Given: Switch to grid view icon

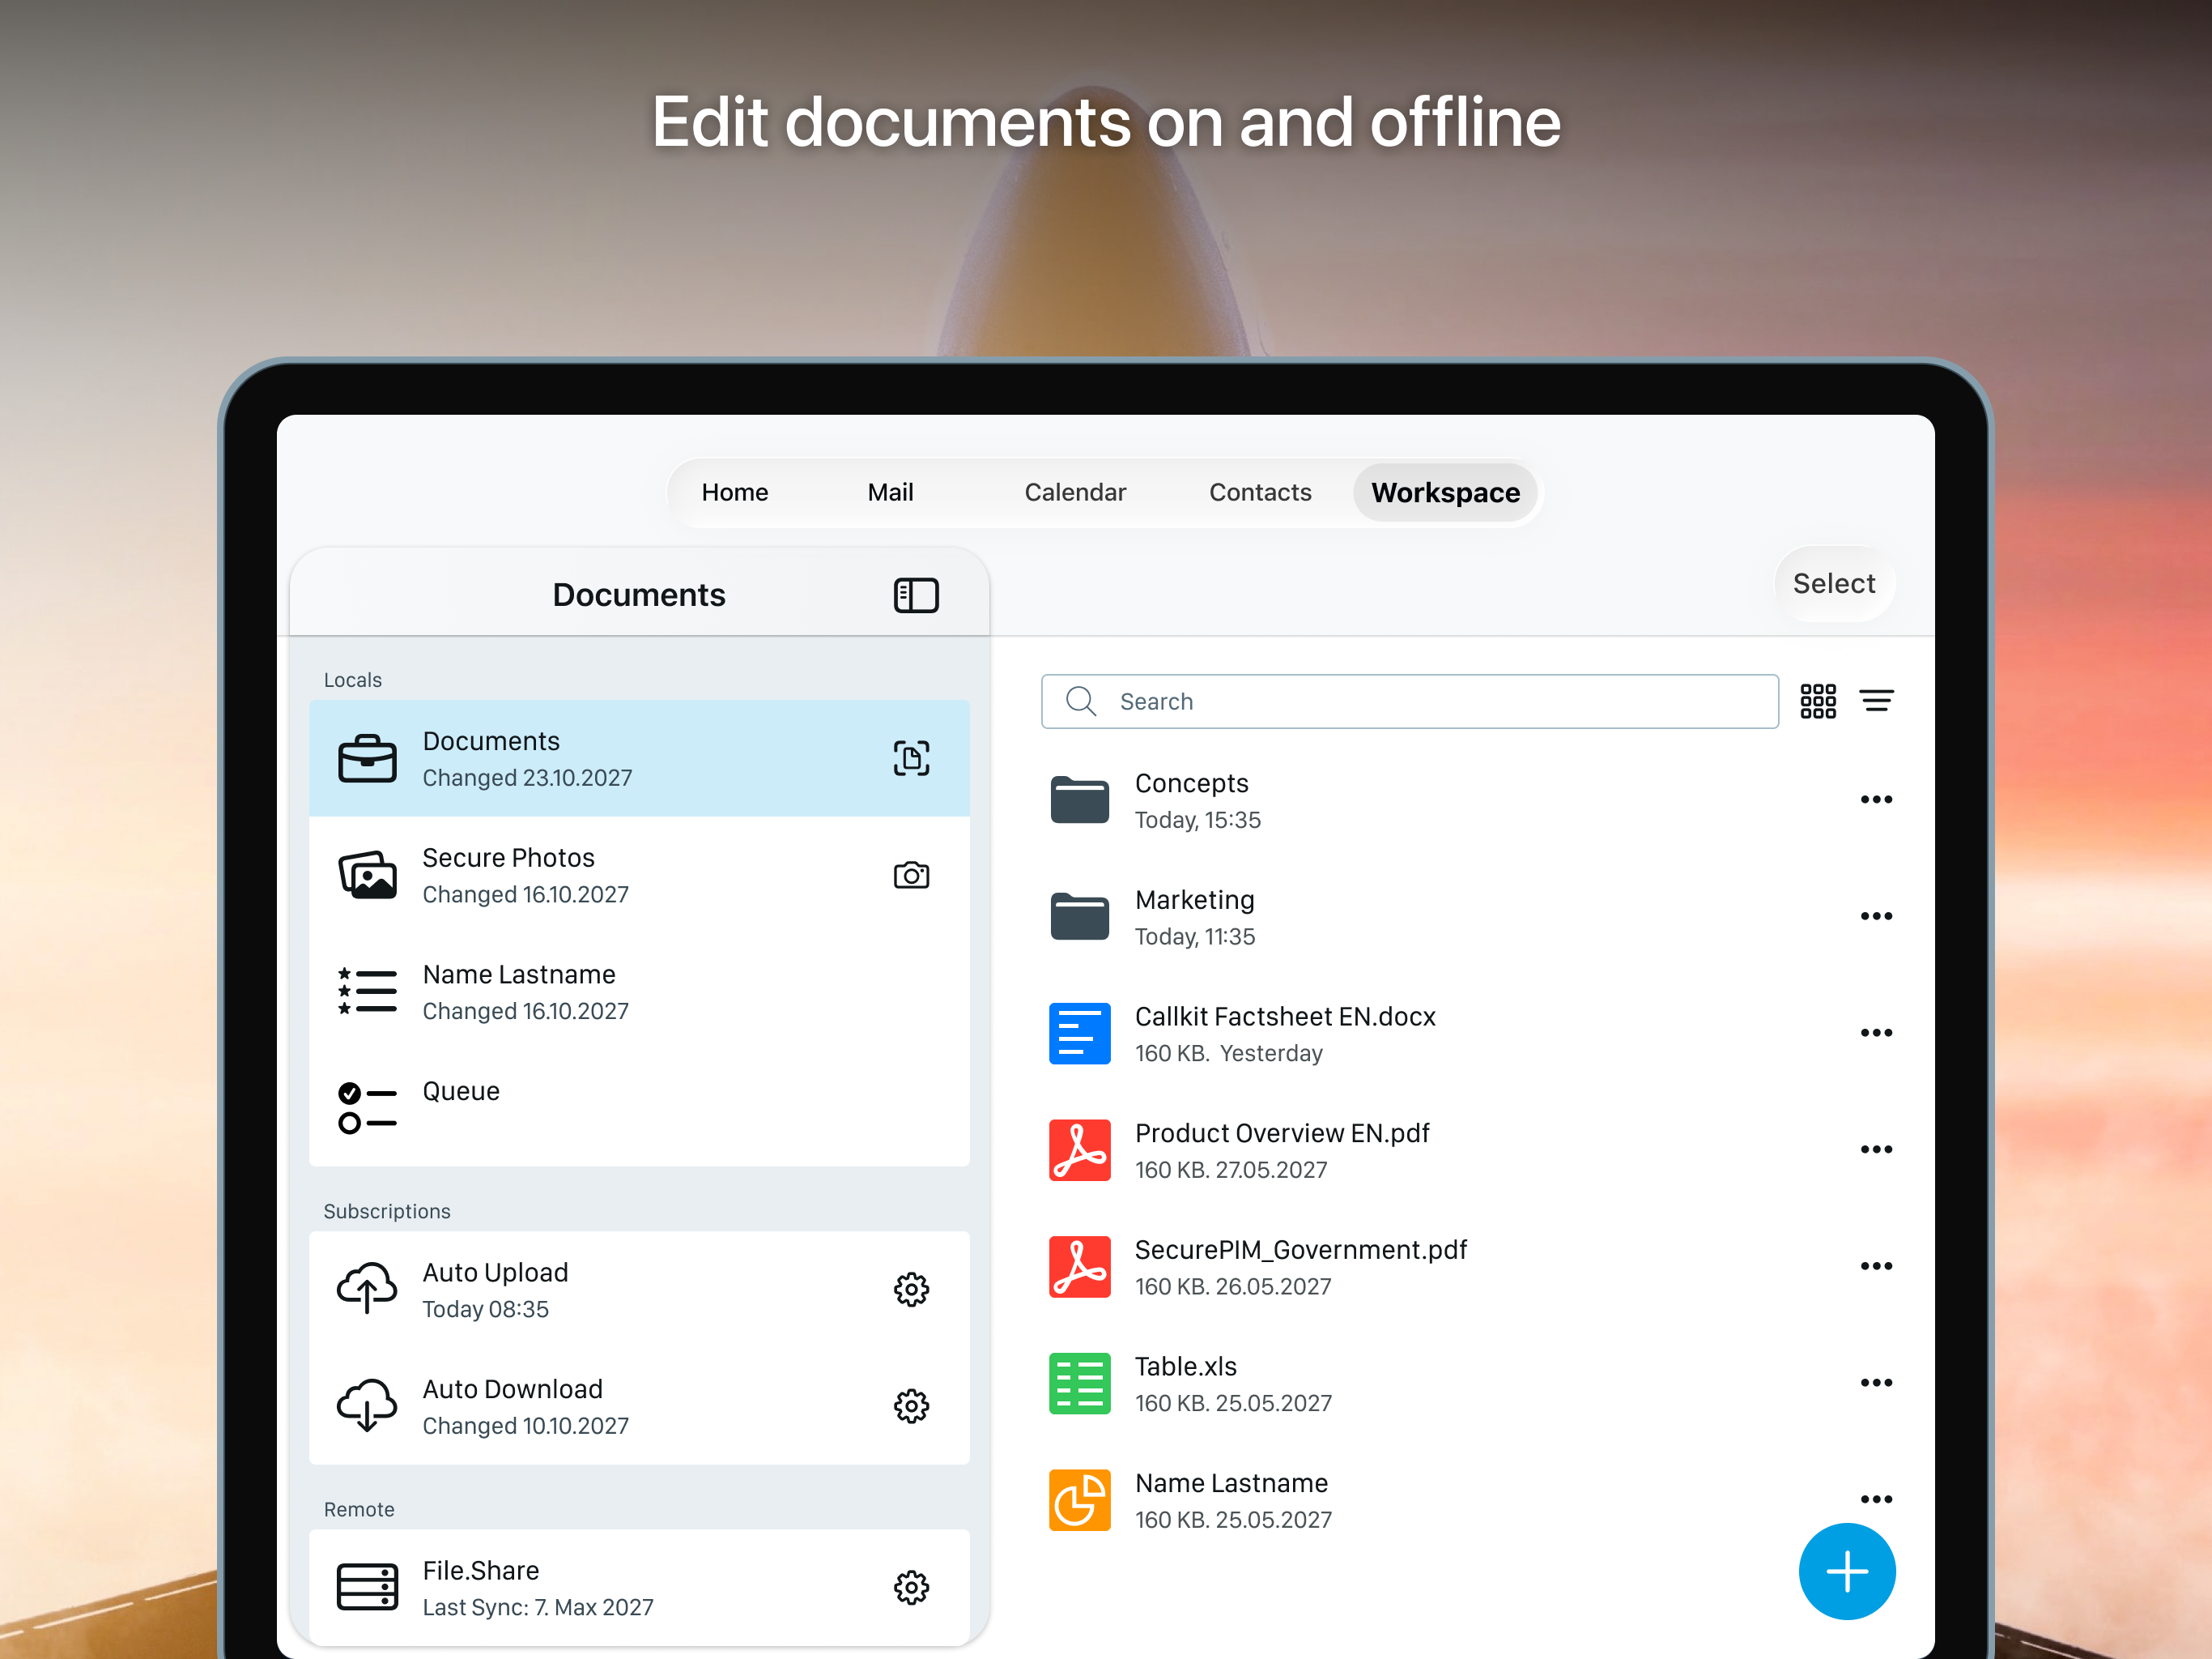Looking at the screenshot, I should click(1818, 702).
